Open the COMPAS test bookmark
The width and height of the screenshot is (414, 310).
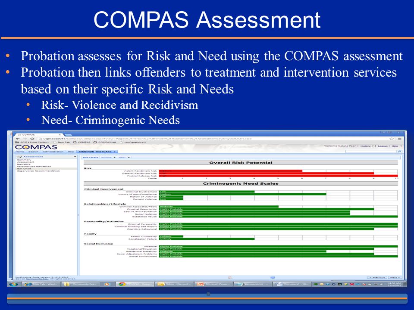(x=105, y=143)
